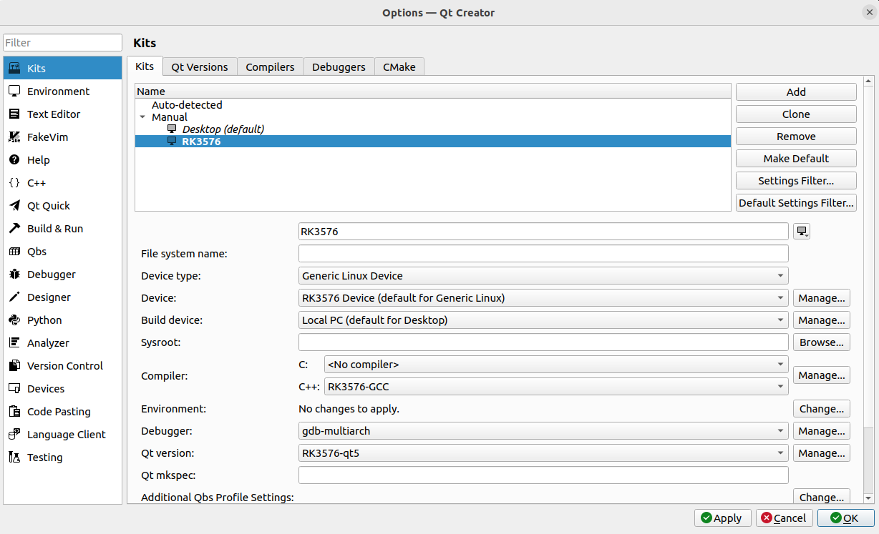
Task: Click the Cancel button
Action: click(784, 518)
